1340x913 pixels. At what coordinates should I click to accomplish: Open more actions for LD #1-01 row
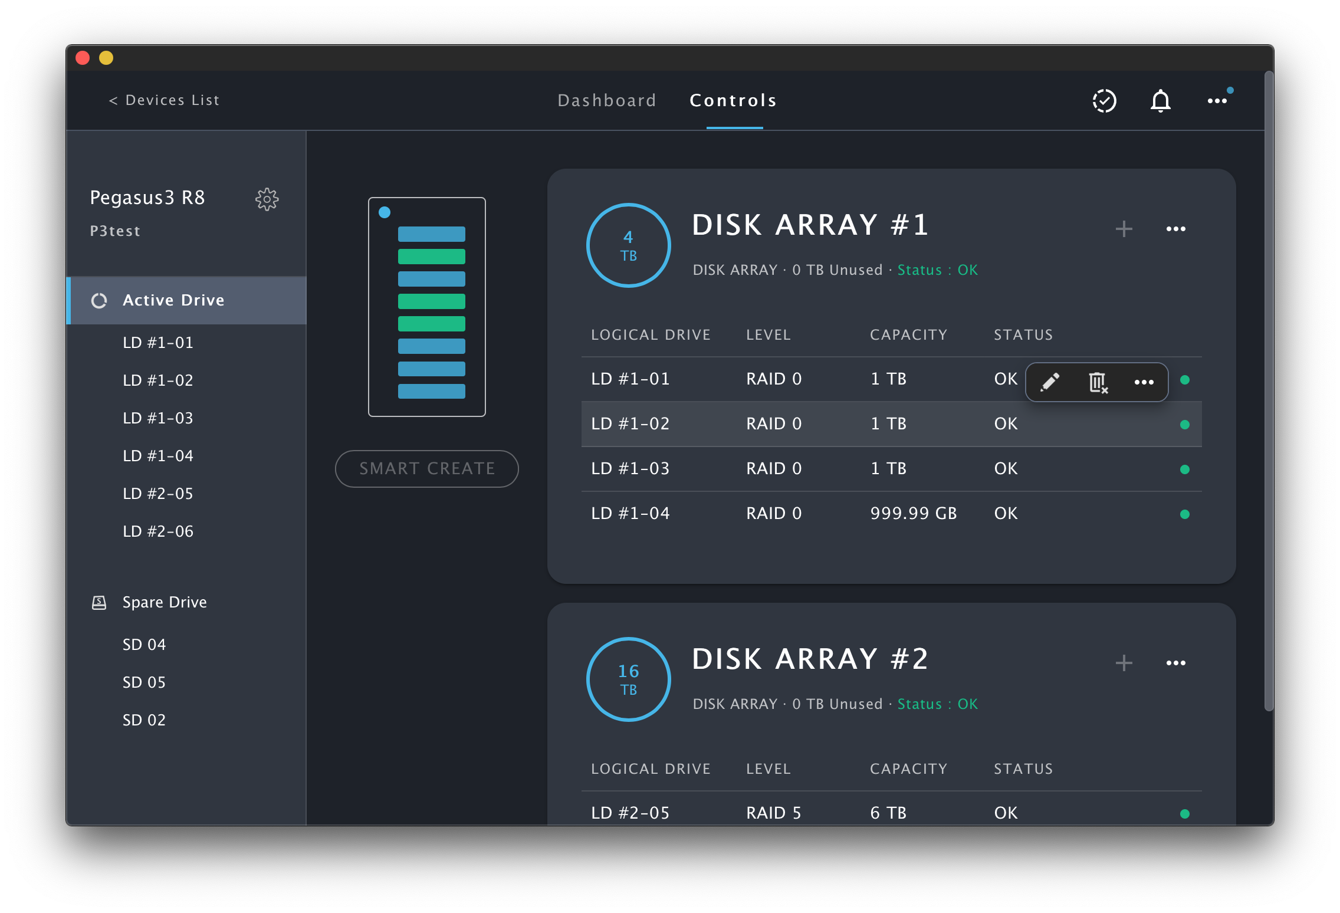[x=1144, y=382]
